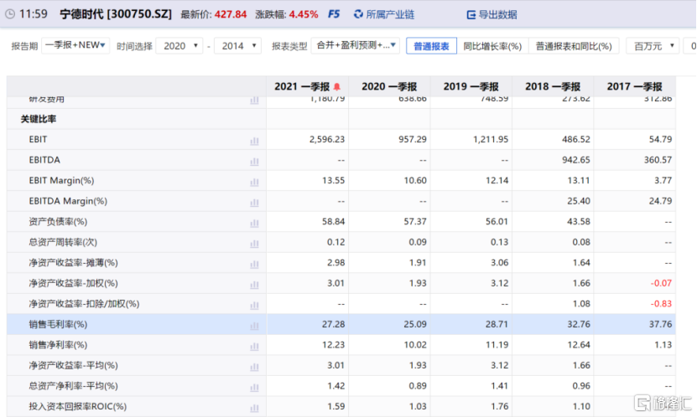Open chart icon for EBITDA row
This screenshot has height=417, width=697.
(254, 162)
